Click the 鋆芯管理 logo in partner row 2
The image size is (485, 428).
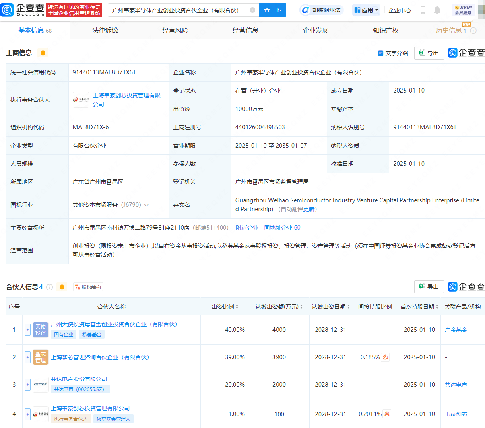[41, 357]
